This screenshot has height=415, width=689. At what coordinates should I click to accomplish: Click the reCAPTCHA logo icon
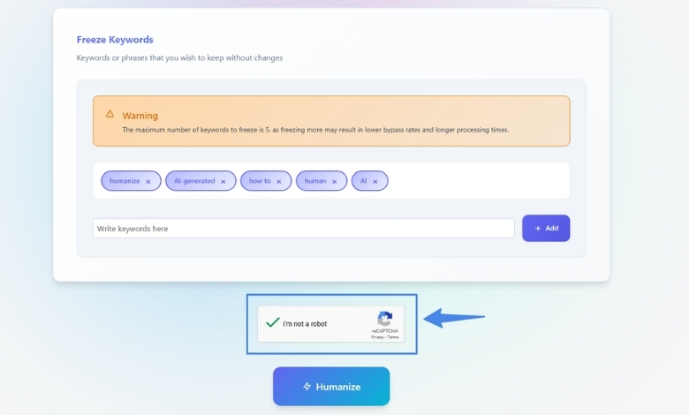coord(384,319)
